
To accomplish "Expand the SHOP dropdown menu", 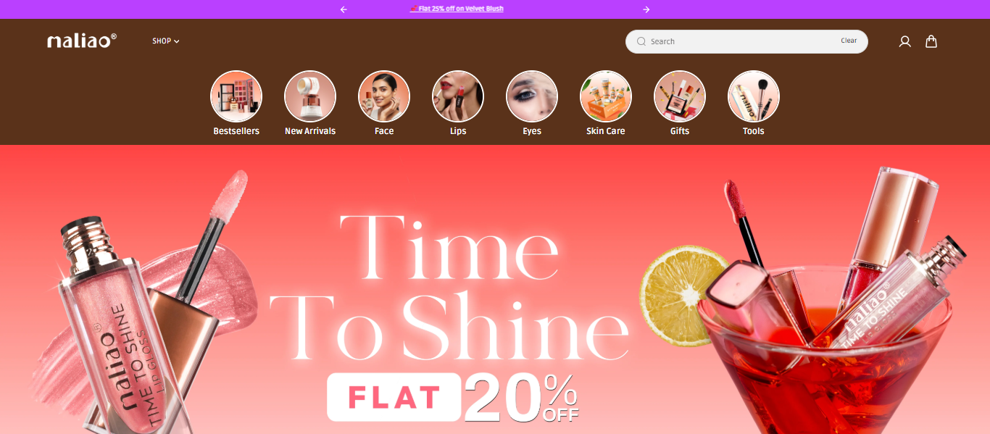I will [x=166, y=41].
